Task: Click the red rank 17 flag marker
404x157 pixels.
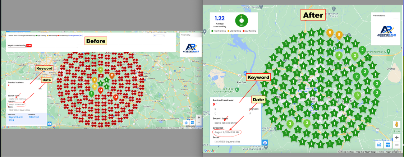Action: [x=101, y=76]
